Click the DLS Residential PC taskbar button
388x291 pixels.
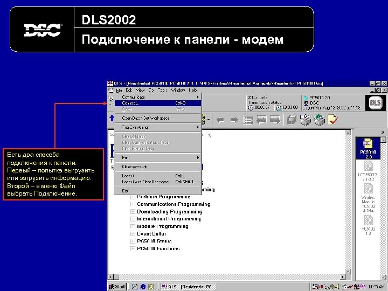click(x=188, y=287)
